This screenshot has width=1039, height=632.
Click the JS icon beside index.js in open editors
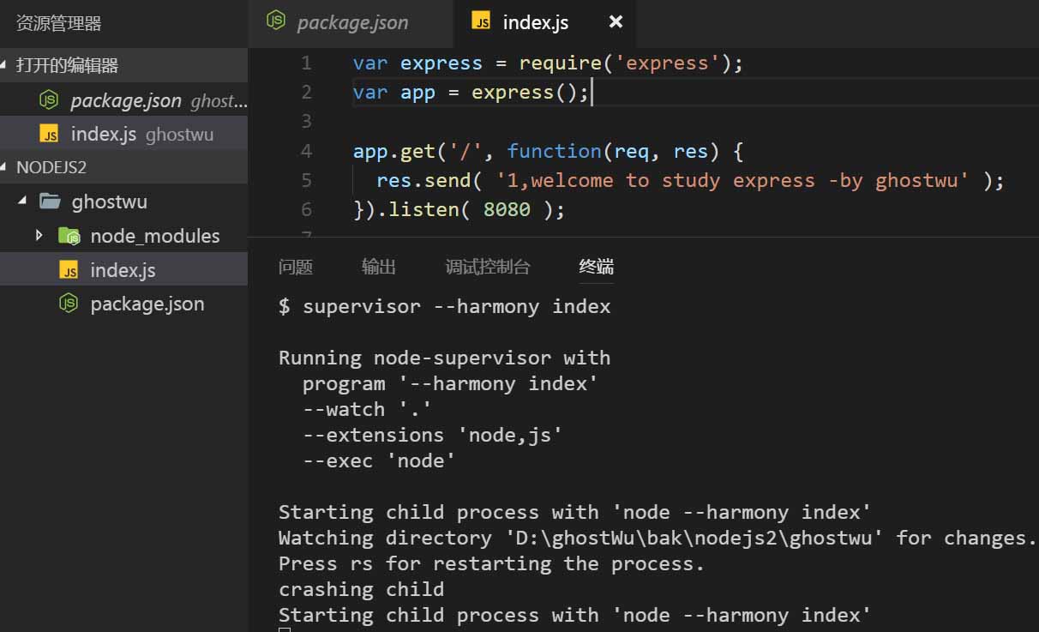50,135
